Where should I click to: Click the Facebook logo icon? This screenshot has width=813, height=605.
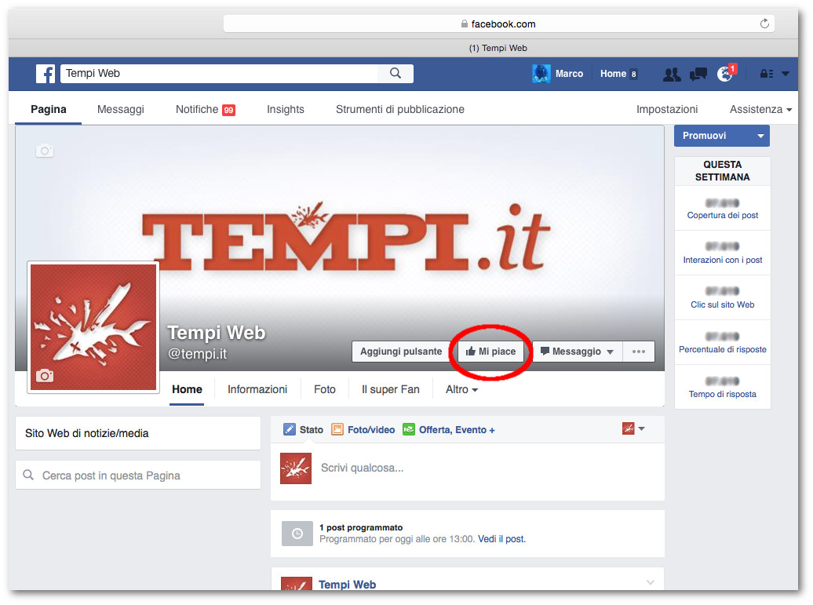46,74
